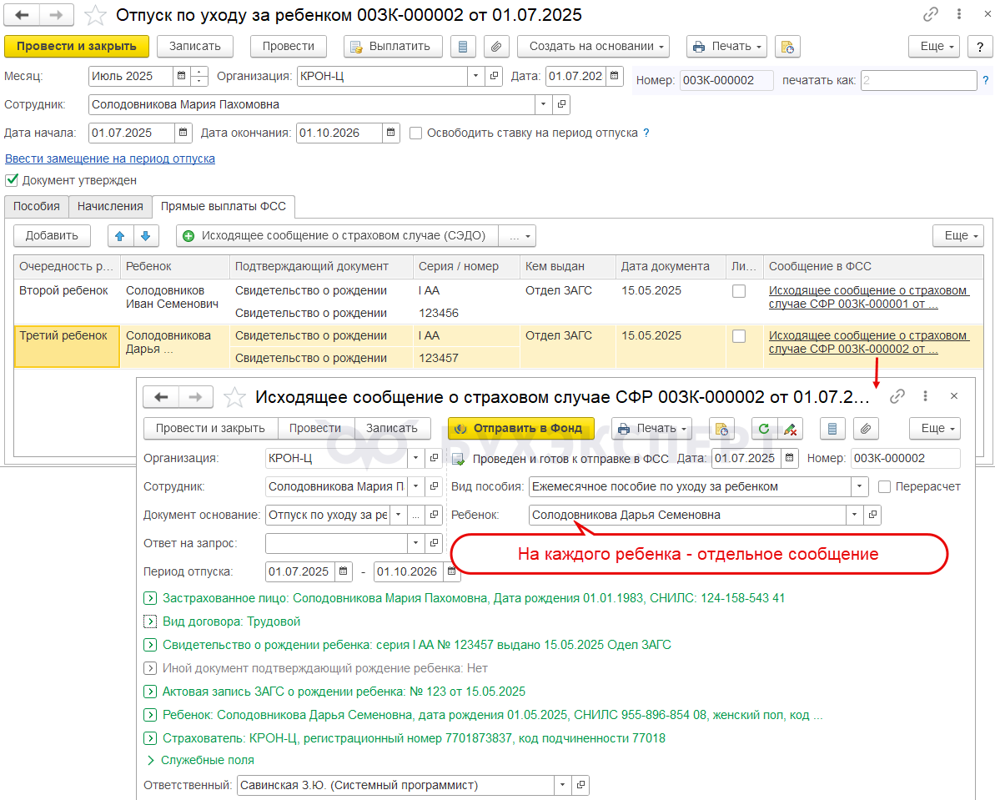Open Сотрудник record in main form
The height and width of the screenshot is (800, 995).
click(561, 104)
